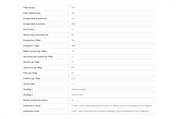Click the "Fibres (gr /100g)" row label

pos(31,73)
